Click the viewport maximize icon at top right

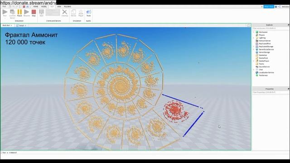248,25
